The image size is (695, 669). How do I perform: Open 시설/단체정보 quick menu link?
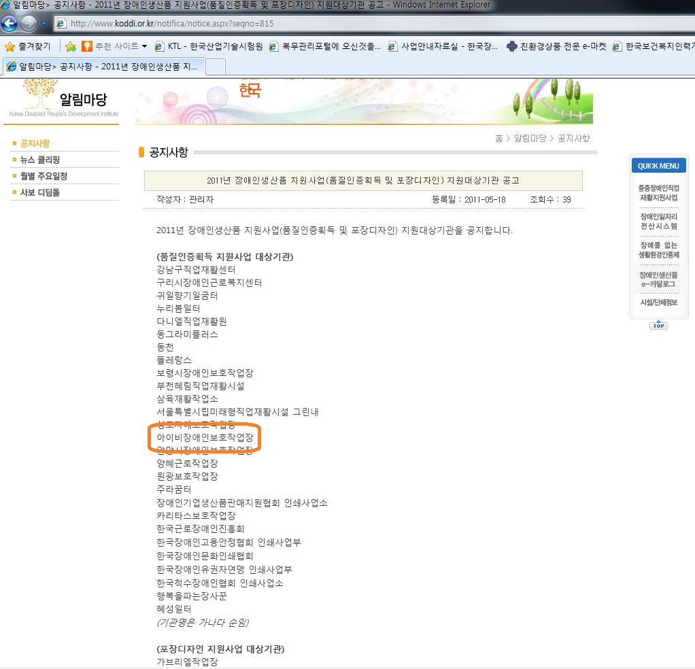pos(659,303)
